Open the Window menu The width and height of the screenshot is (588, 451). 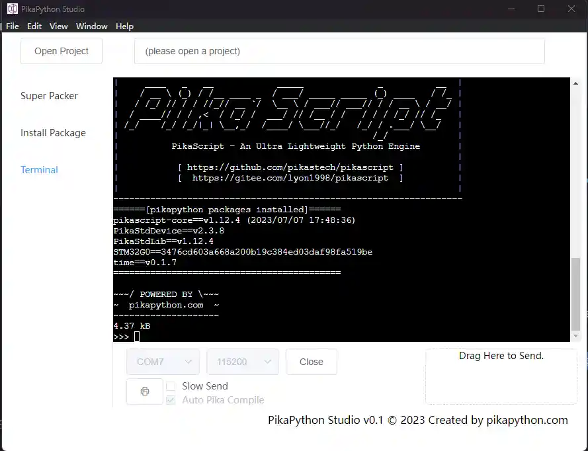click(91, 26)
